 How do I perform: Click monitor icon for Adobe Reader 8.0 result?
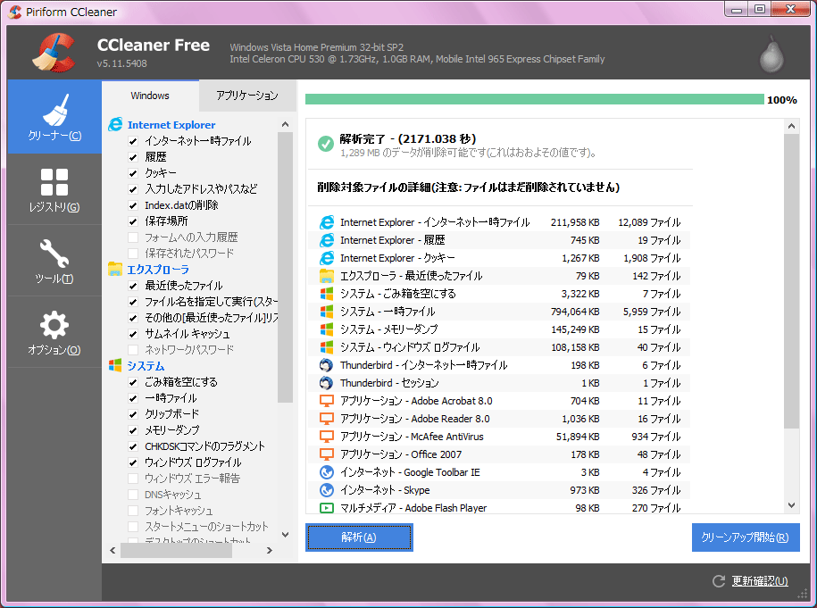point(327,419)
